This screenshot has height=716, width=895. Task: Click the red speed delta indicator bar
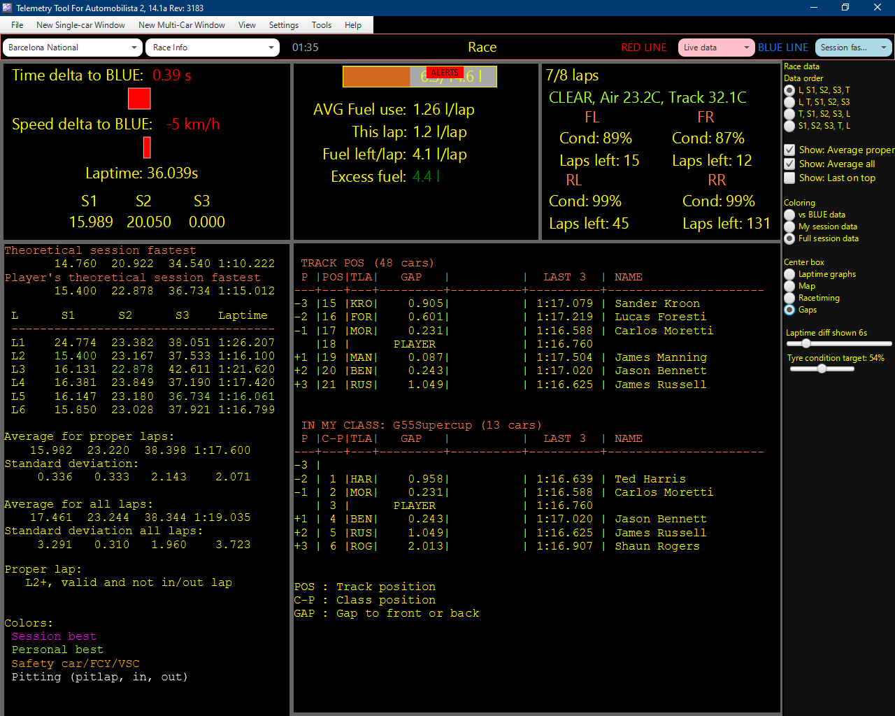(147, 148)
